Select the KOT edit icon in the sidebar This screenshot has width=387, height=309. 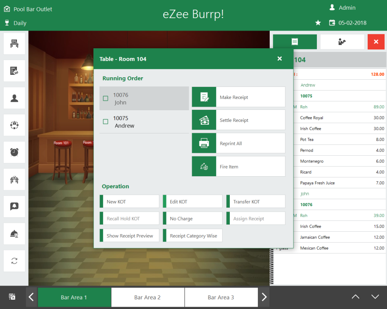click(x=14, y=70)
